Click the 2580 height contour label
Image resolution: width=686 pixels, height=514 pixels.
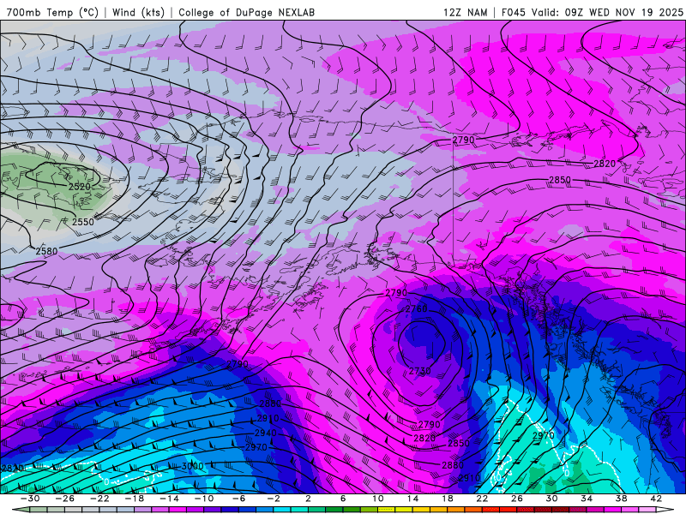[x=46, y=251]
